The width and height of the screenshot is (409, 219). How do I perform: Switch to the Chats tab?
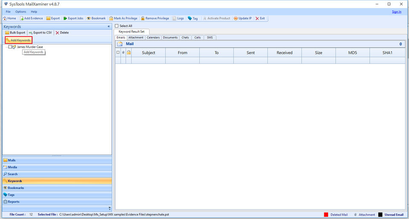pyautogui.click(x=185, y=37)
